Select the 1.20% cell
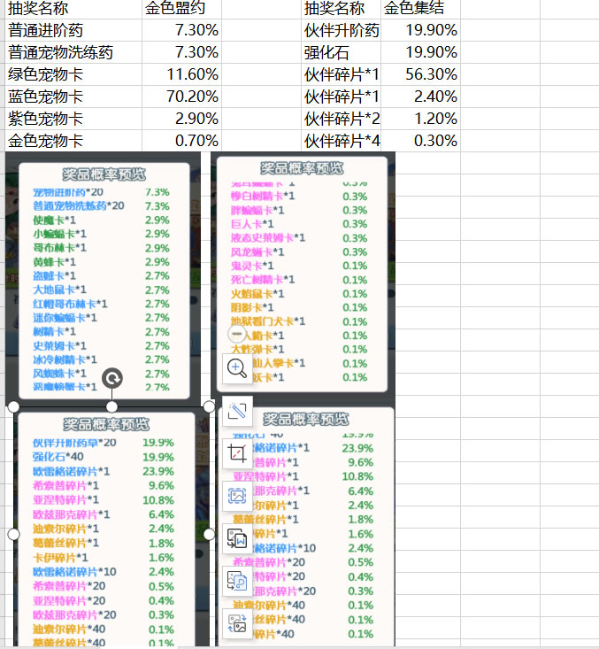This screenshot has width=599, height=649. [420, 119]
